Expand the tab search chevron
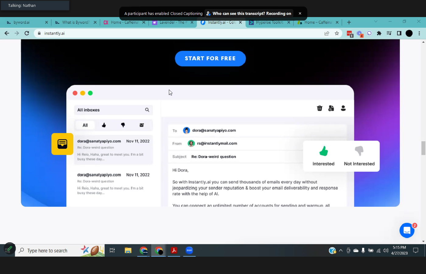The height and width of the screenshot is (274, 426). pos(375,22)
